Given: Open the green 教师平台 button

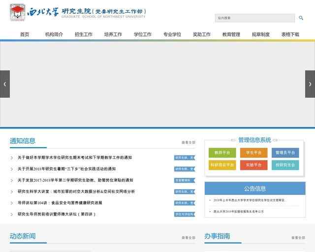Looking at the screenshot, I should pyautogui.click(x=222, y=153).
